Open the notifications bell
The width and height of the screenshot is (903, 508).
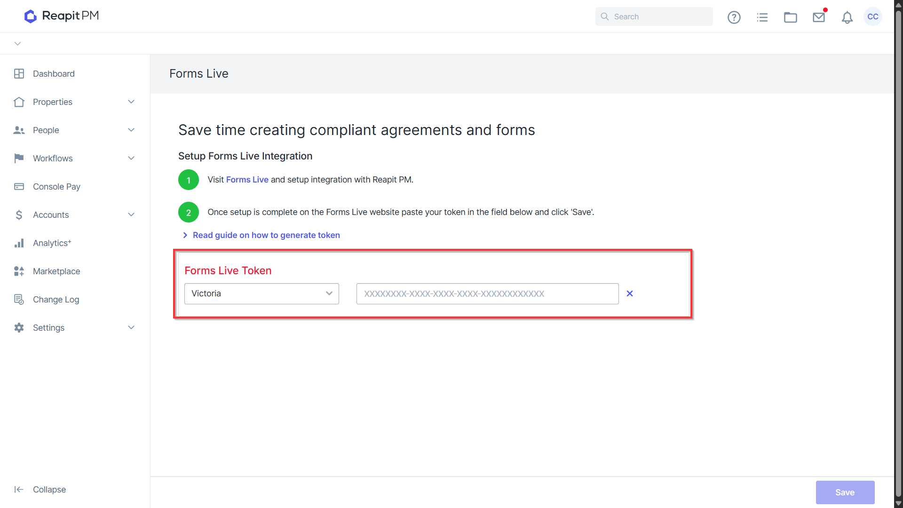(x=847, y=17)
